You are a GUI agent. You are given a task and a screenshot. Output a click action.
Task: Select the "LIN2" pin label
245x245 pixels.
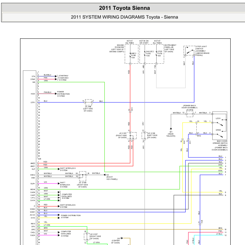pos(33,229)
